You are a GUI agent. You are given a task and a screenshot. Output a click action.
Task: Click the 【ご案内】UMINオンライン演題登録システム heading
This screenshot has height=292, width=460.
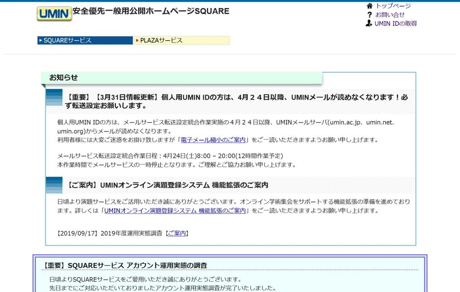click(x=168, y=185)
